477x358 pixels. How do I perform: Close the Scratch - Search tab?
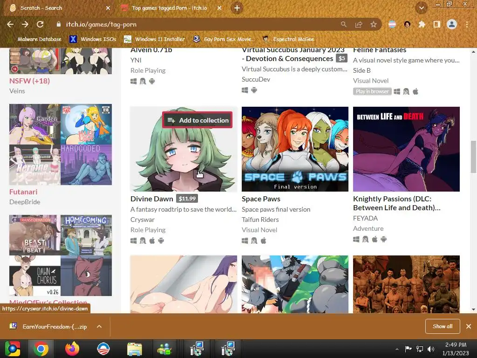click(x=108, y=8)
